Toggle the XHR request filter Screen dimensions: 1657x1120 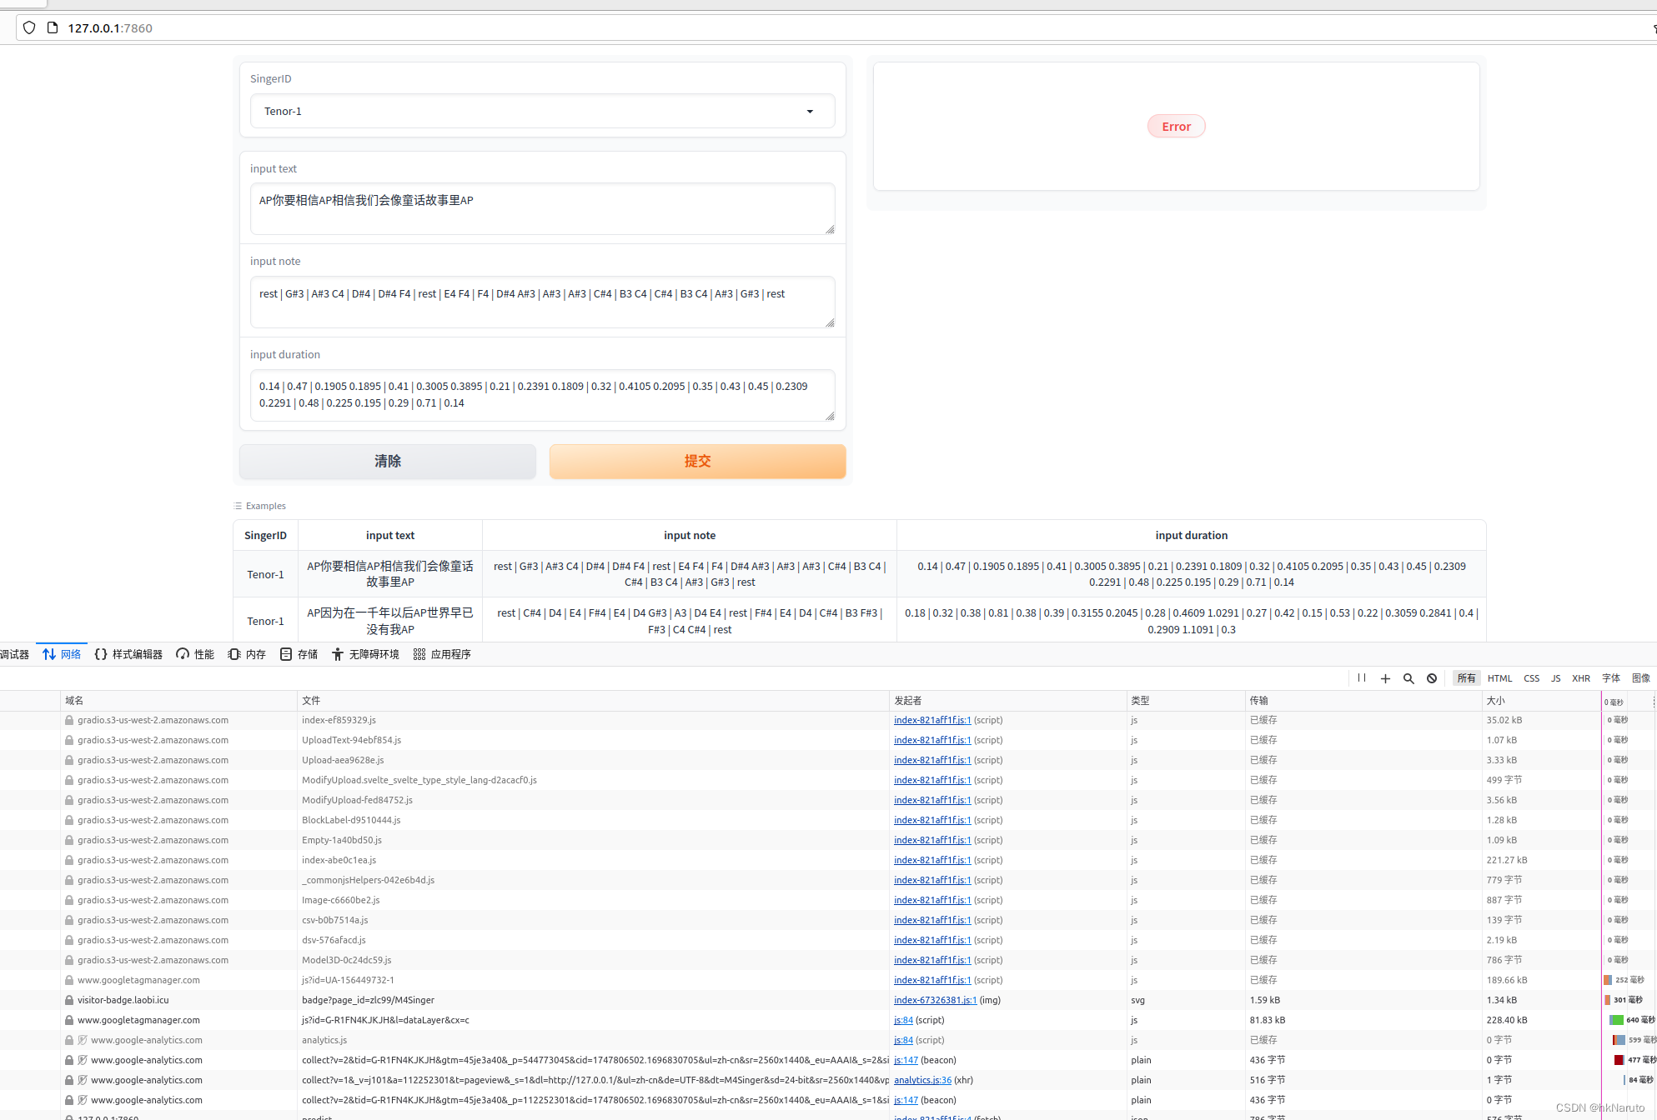(1580, 678)
